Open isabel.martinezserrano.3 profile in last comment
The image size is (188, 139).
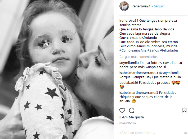(x=139, y=93)
